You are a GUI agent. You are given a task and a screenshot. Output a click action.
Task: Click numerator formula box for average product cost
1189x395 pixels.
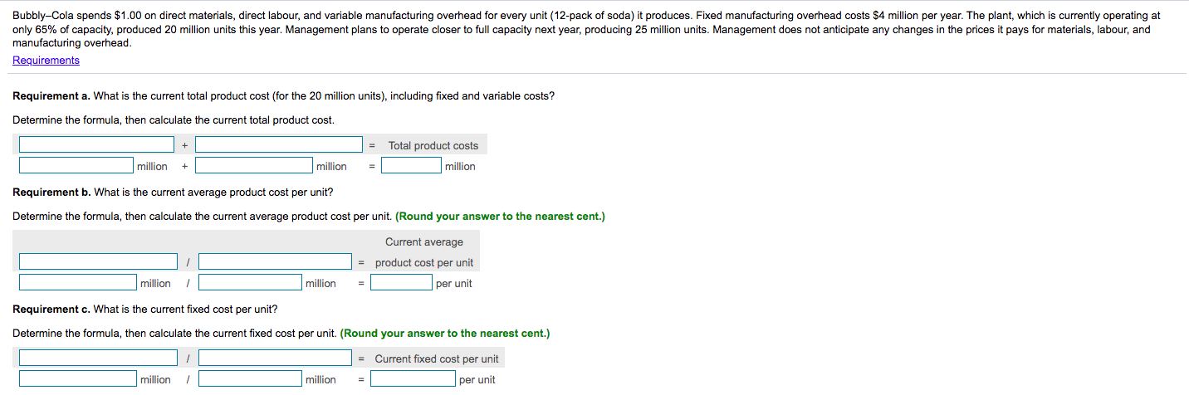[99, 262]
